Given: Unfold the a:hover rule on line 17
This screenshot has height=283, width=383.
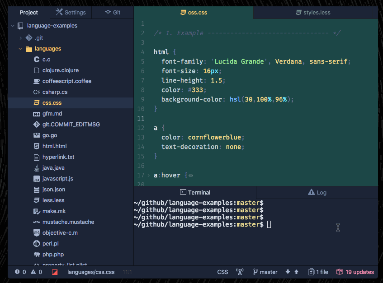Looking at the screenshot, I should 148,175.
